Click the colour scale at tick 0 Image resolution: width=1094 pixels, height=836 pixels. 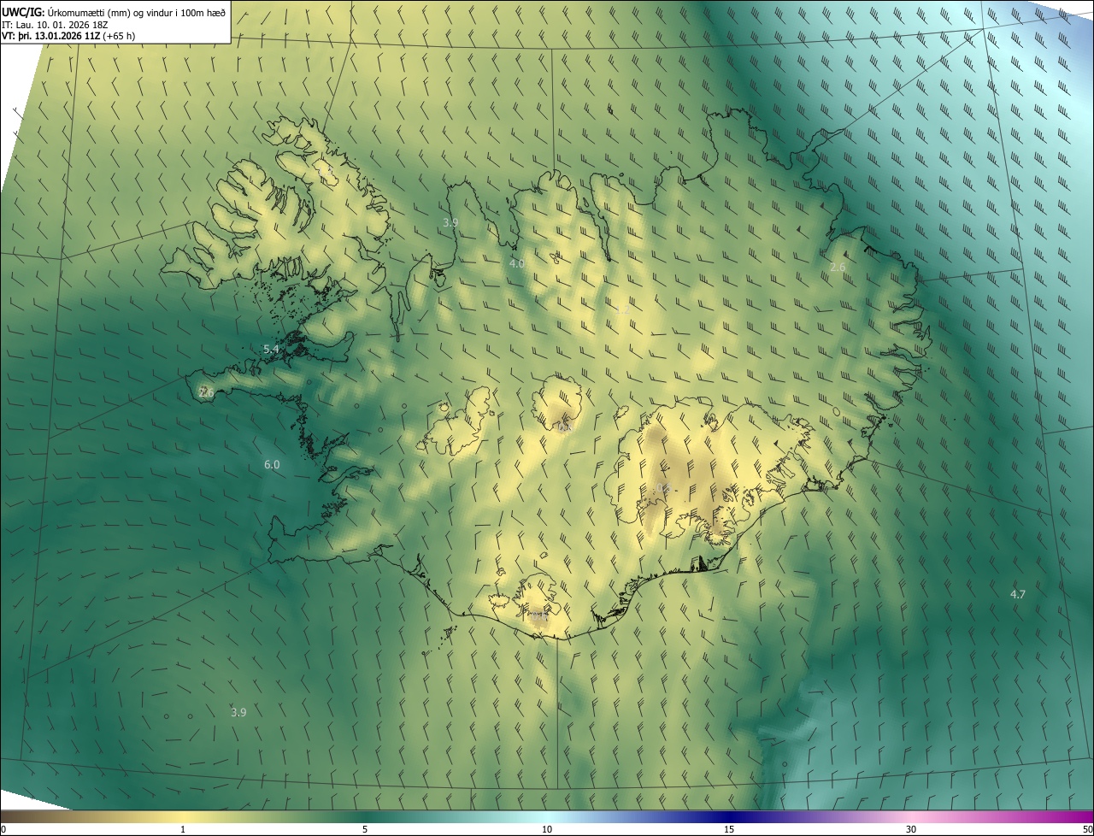point(3,829)
